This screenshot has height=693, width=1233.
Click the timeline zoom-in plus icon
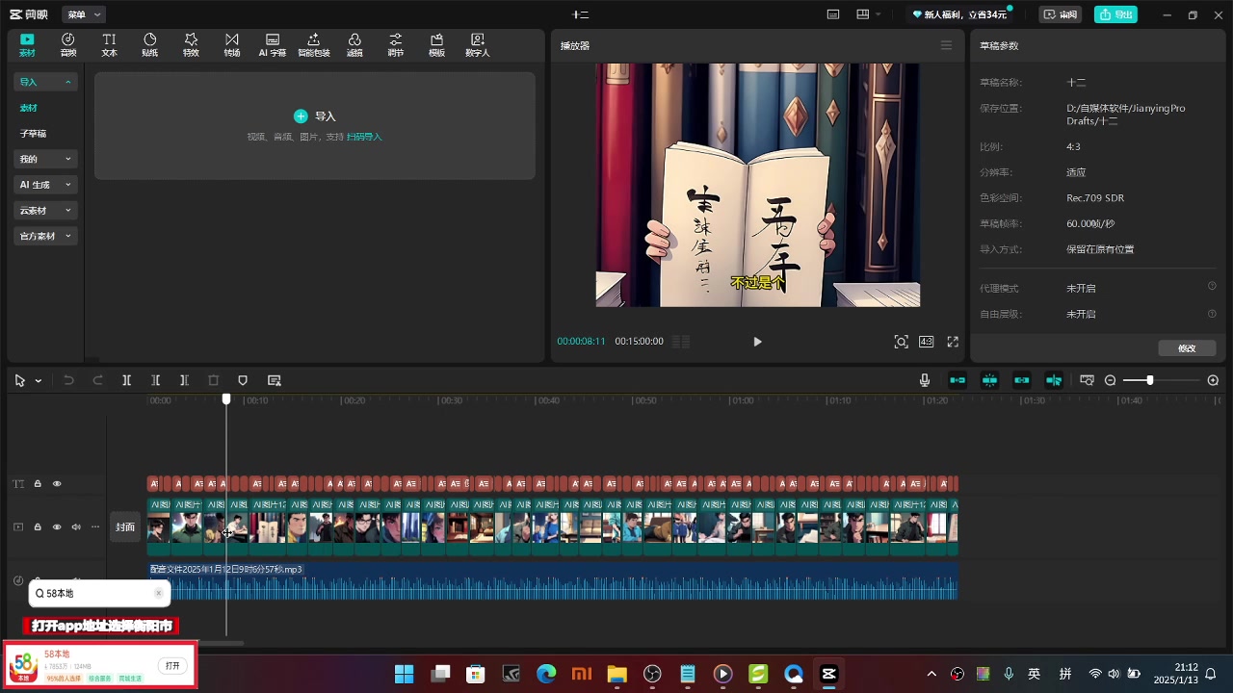1213,380
